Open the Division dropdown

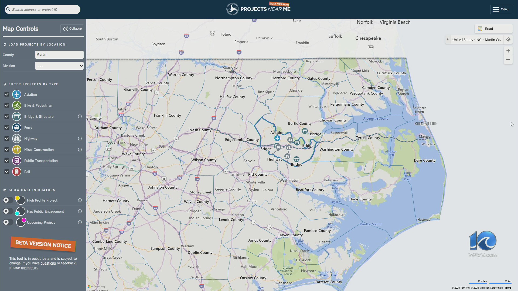59,66
